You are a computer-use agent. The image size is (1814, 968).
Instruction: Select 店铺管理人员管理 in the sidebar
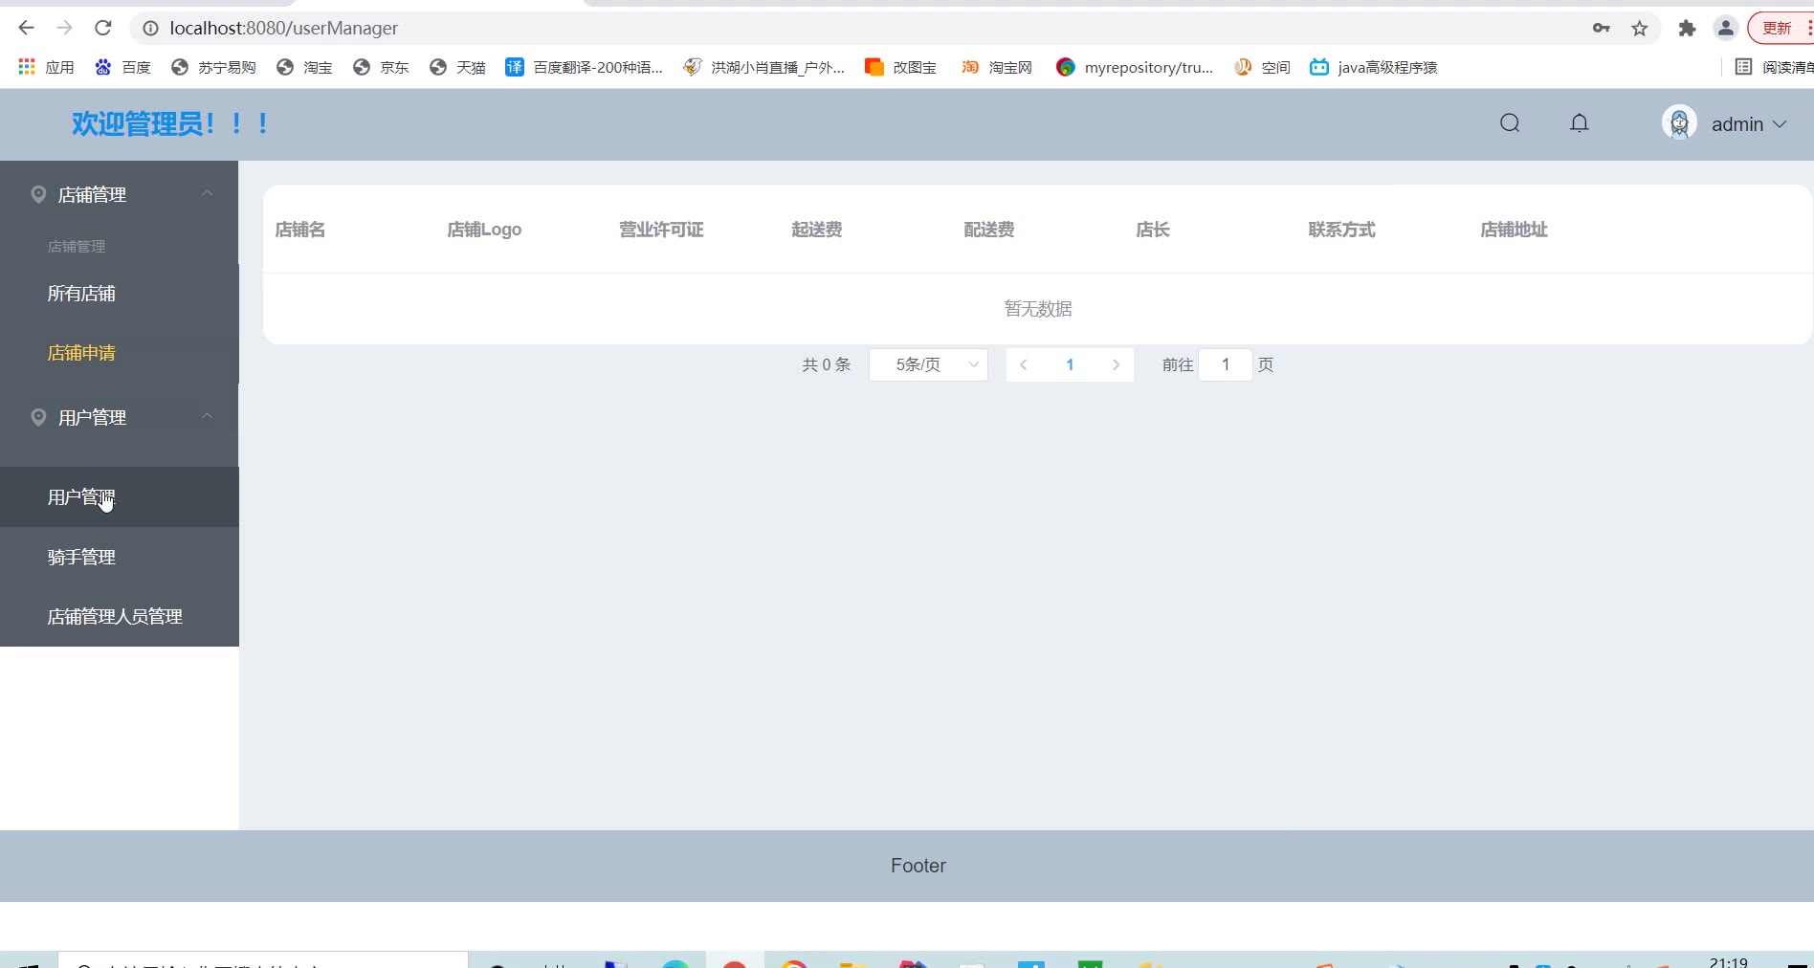point(120,616)
